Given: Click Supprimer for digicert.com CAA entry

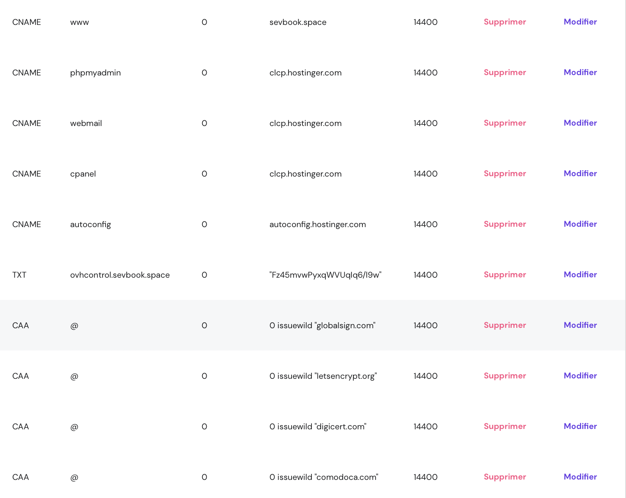Looking at the screenshot, I should [505, 426].
